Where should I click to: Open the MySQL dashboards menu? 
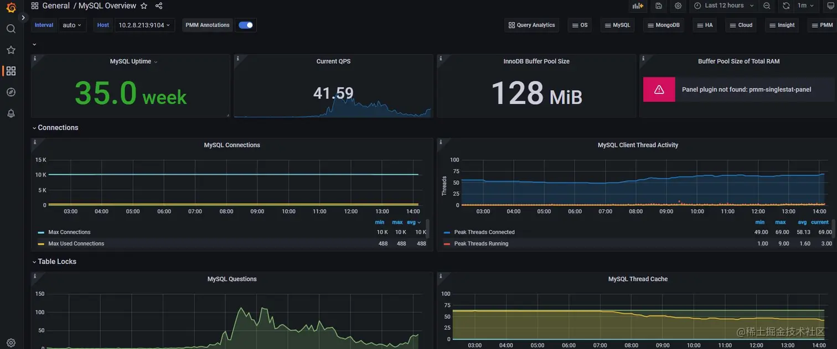pos(618,25)
